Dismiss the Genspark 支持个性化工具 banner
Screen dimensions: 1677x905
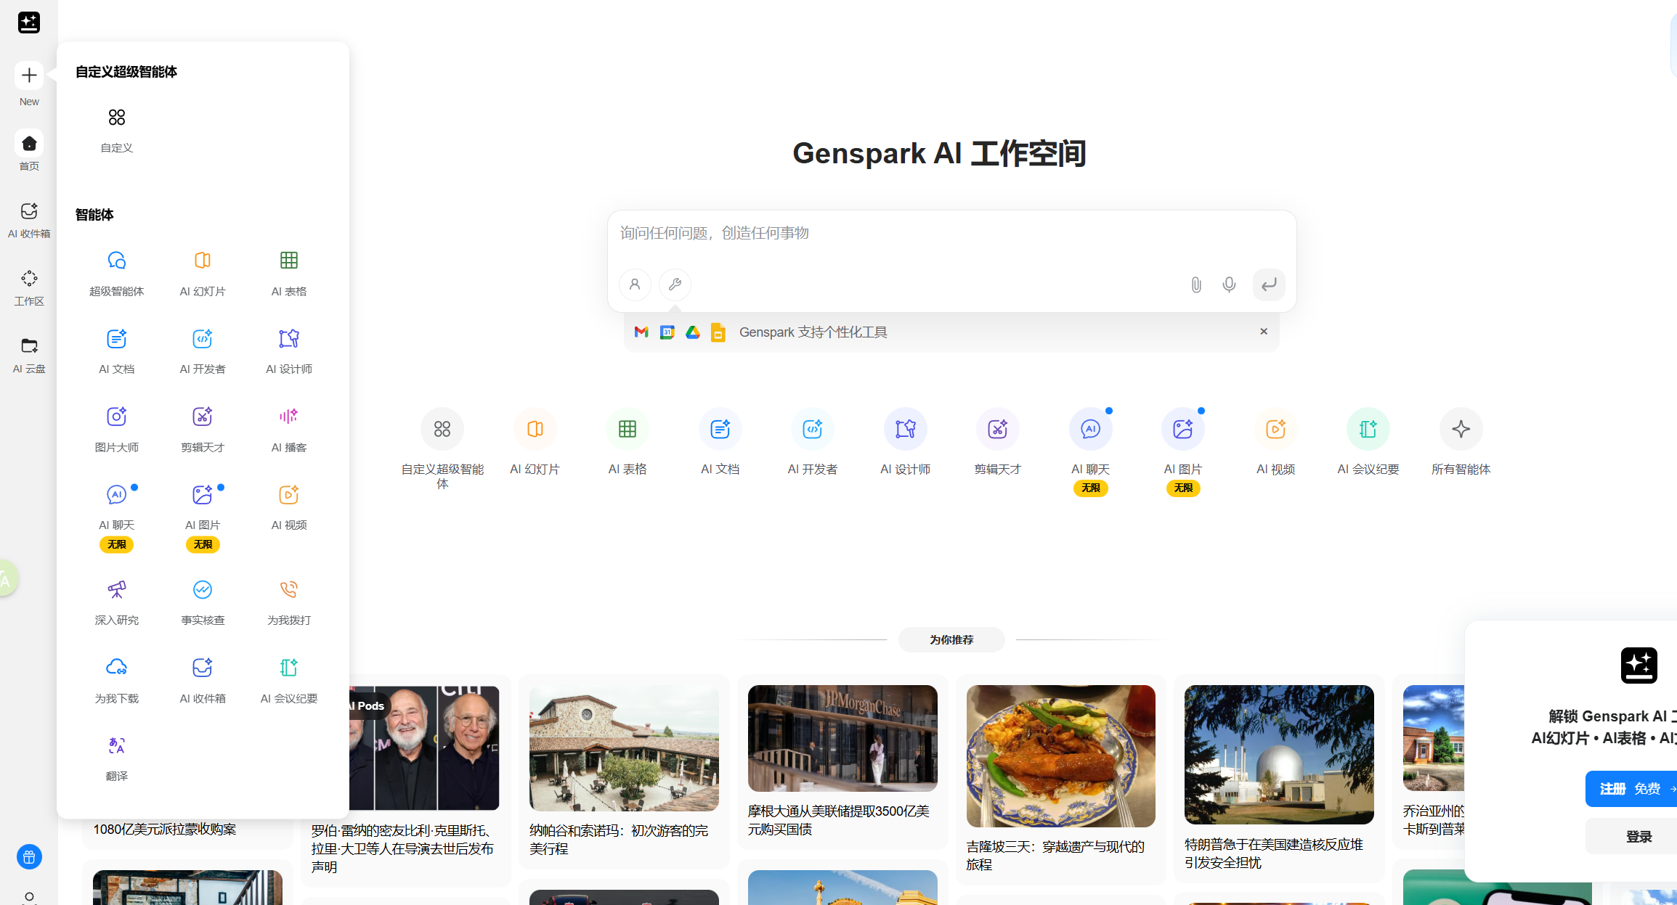pyautogui.click(x=1264, y=331)
